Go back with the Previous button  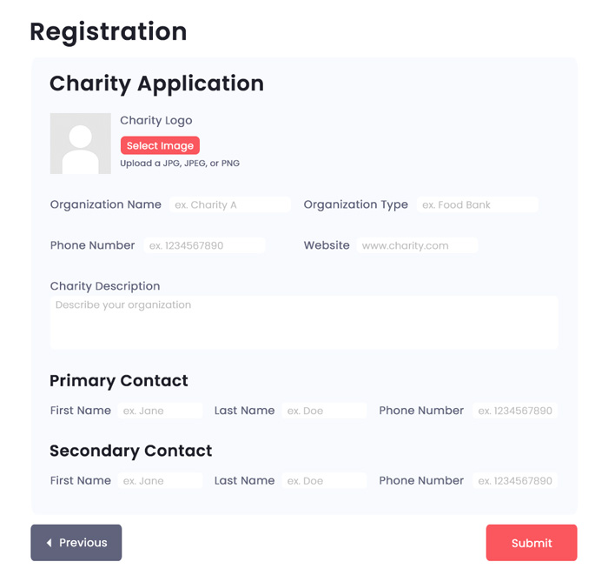76,542
